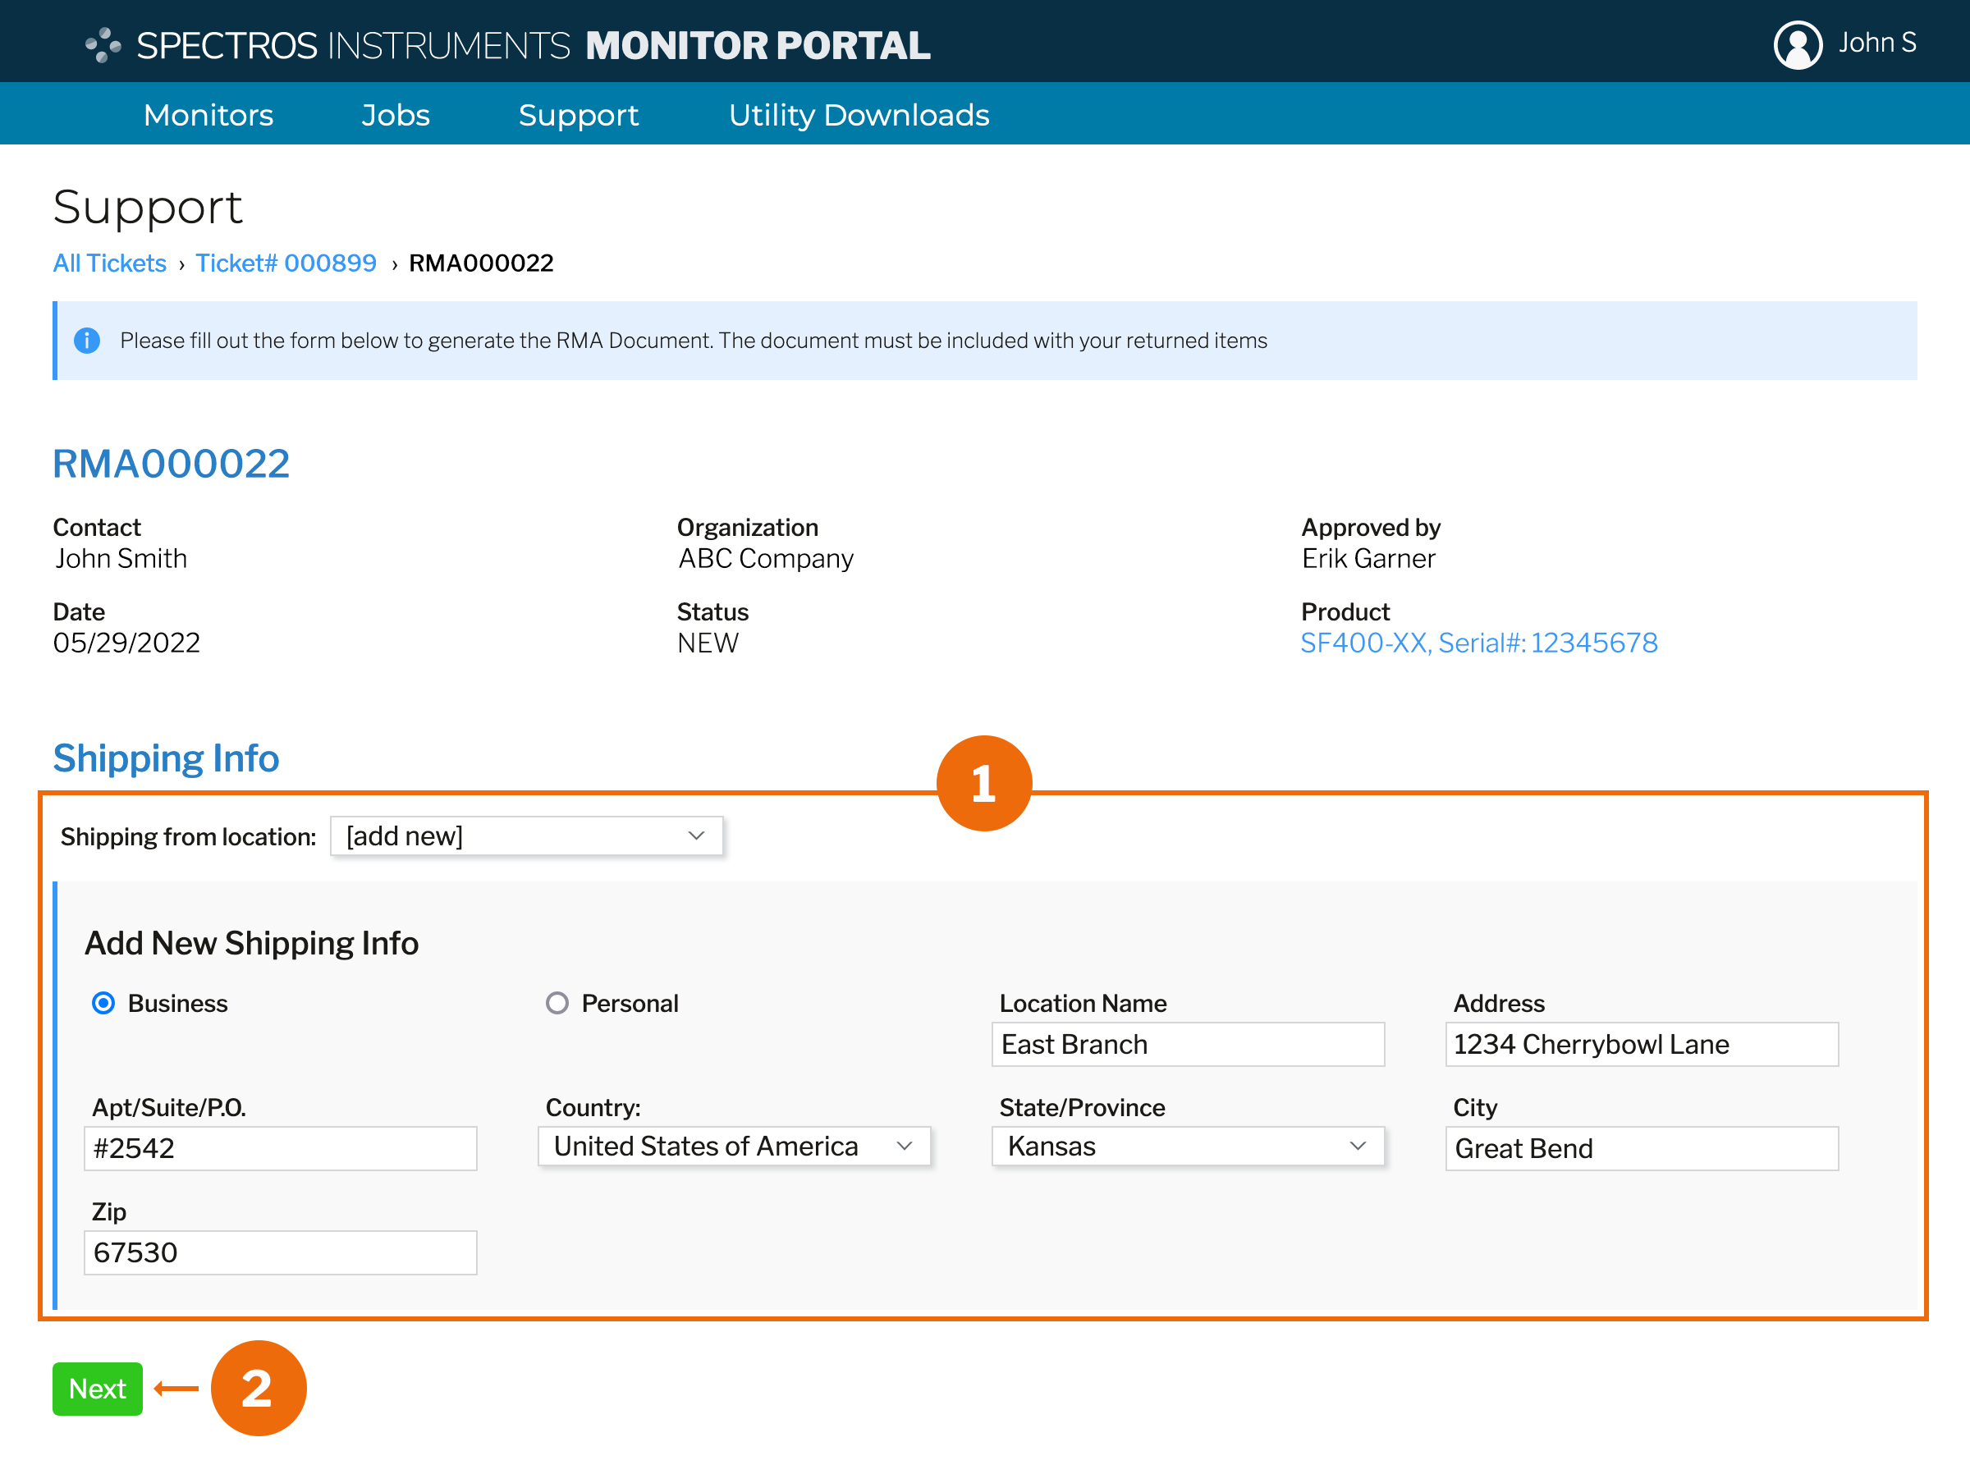
Task: Select the Business radio button
Action: pos(103,1003)
